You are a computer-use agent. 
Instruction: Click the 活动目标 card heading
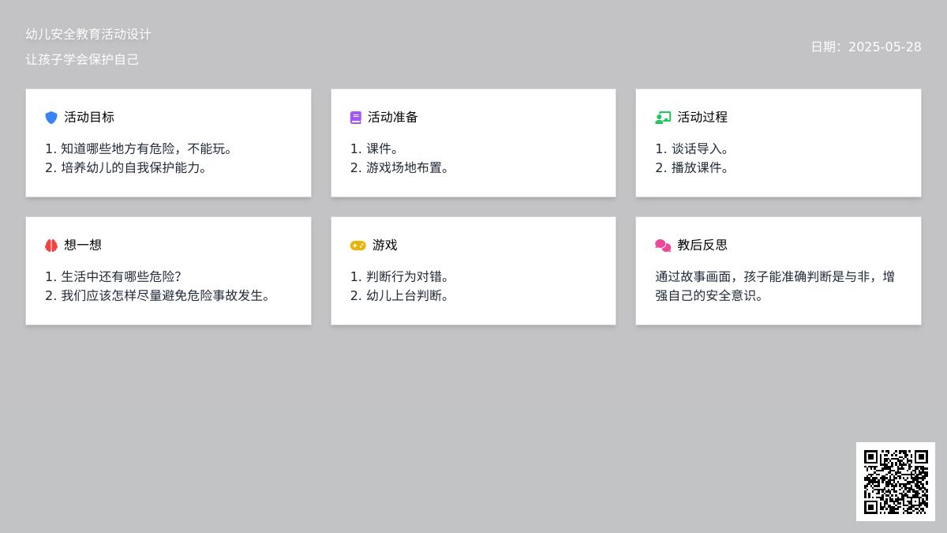tap(89, 117)
